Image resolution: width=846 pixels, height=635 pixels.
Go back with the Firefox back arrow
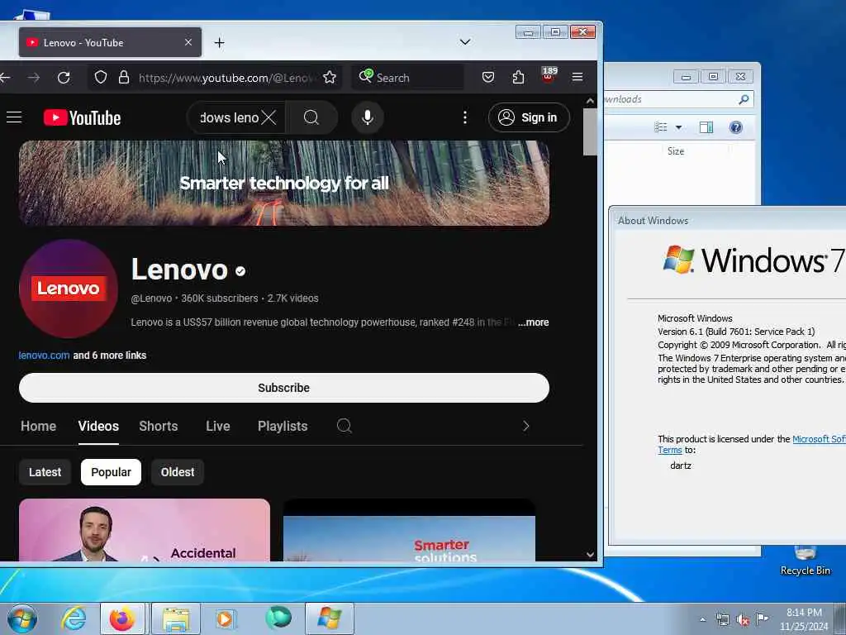(5, 77)
